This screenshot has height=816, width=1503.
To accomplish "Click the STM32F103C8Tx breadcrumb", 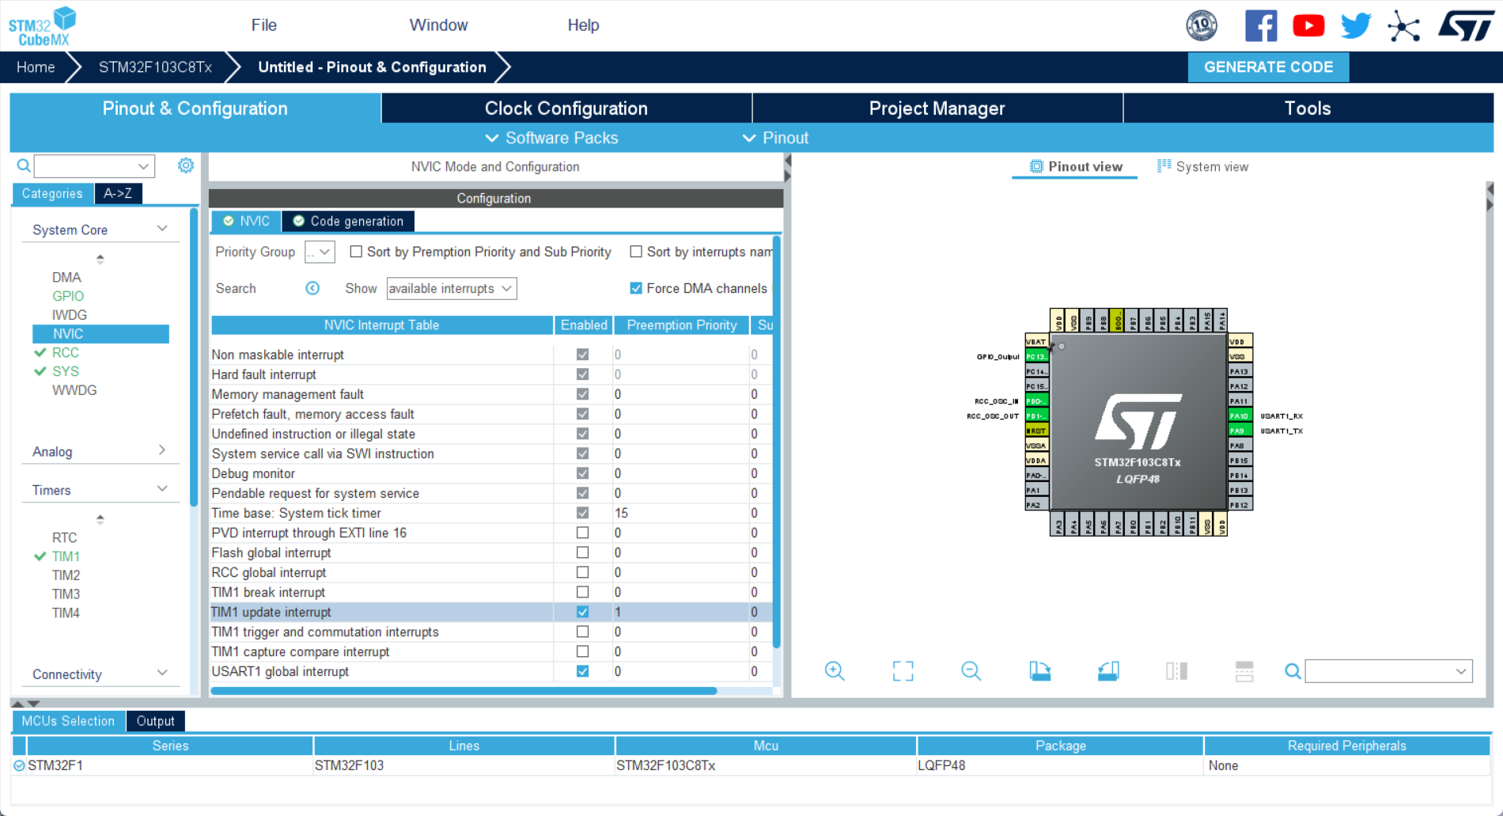I will click(x=156, y=67).
